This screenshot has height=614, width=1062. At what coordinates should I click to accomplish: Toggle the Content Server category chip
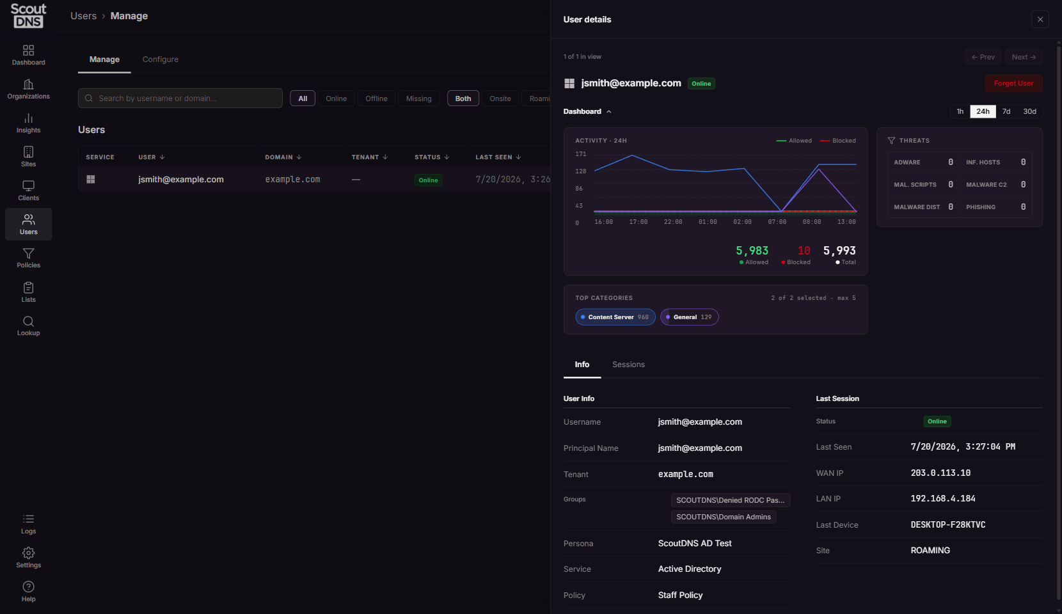click(x=615, y=317)
